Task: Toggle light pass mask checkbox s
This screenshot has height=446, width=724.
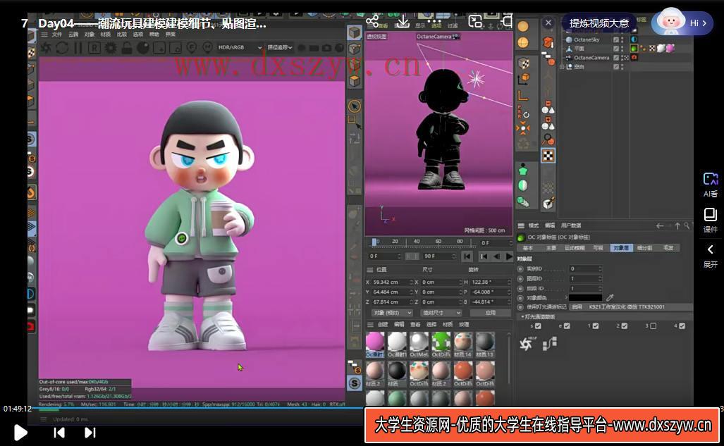Action: coord(538,326)
